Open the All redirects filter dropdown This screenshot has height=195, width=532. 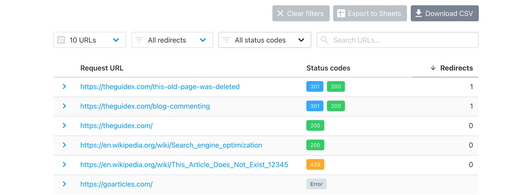(172, 40)
